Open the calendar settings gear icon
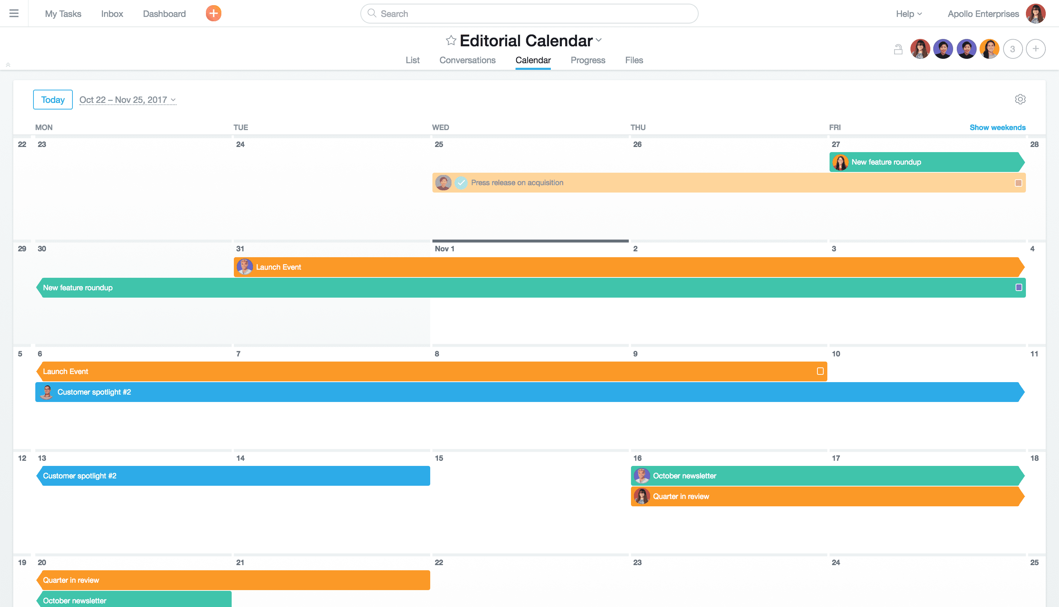The image size is (1059, 607). (1020, 99)
